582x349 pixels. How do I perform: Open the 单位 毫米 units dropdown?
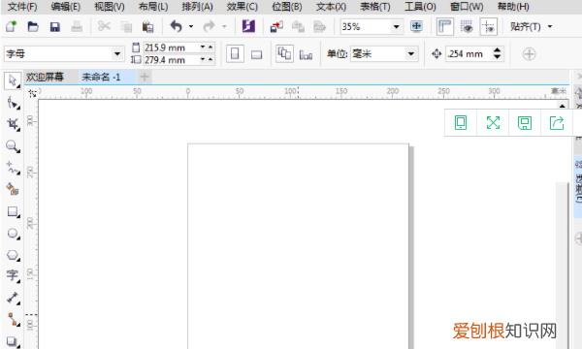(x=411, y=54)
